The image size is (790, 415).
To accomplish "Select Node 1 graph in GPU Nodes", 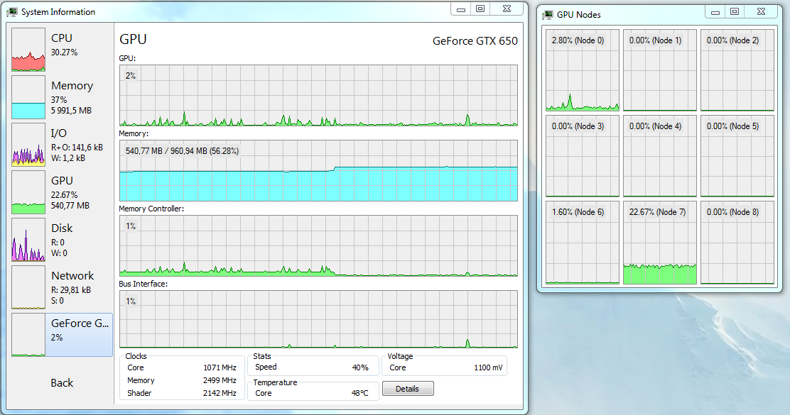I will 659,70.
